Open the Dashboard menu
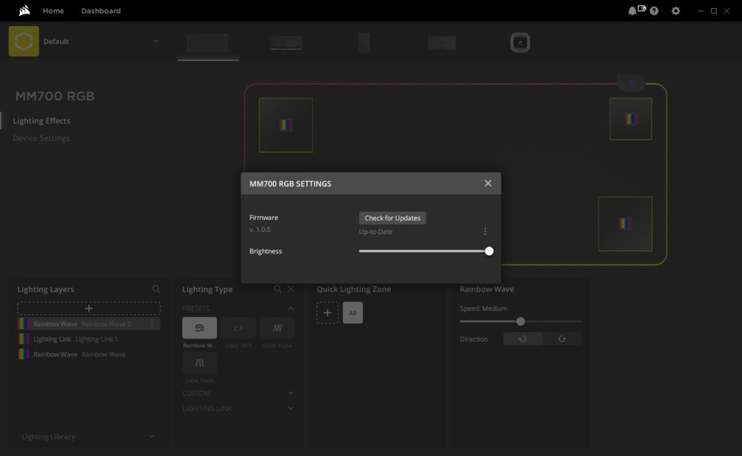 coord(101,10)
